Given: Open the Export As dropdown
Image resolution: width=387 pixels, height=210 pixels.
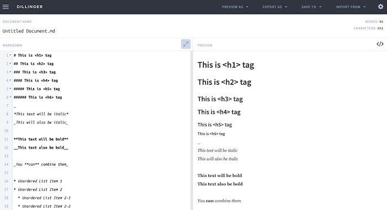Looking at the screenshot, I should coord(275,7).
